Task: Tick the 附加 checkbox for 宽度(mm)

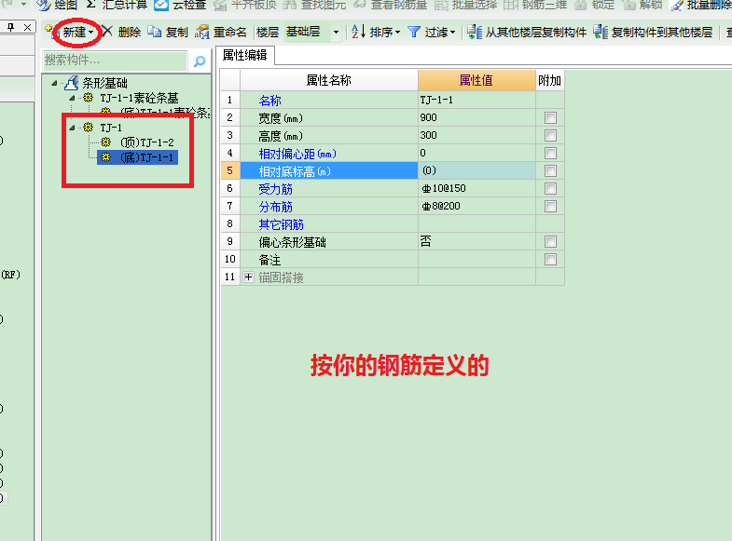Action: pos(550,118)
